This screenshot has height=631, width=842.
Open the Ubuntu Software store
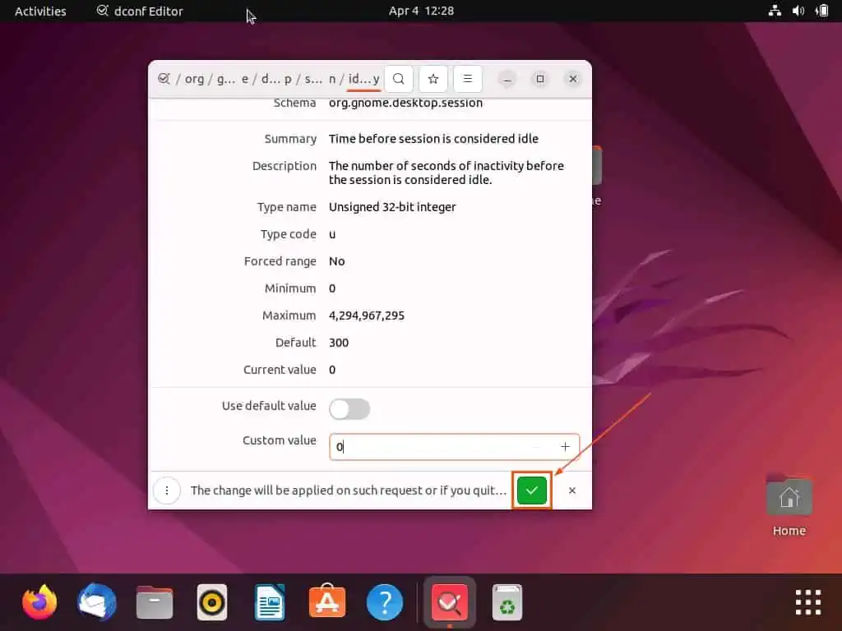[x=326, y=602]
